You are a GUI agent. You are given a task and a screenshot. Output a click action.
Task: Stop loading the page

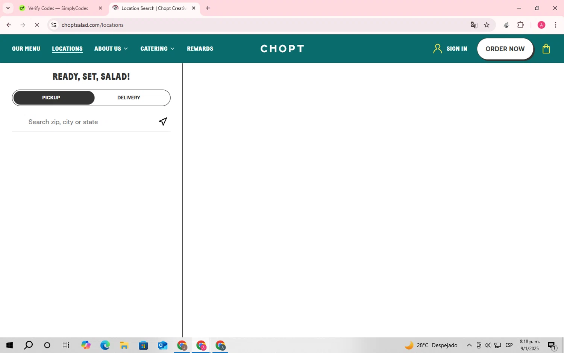pyautogui.click(x=37, y=25)
